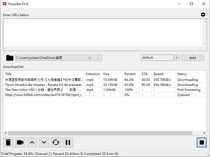Image resolution: width=210 pixels, height=157 pixels.
Task: Click the trash can delete icon
Action: [x=8, y=142]
